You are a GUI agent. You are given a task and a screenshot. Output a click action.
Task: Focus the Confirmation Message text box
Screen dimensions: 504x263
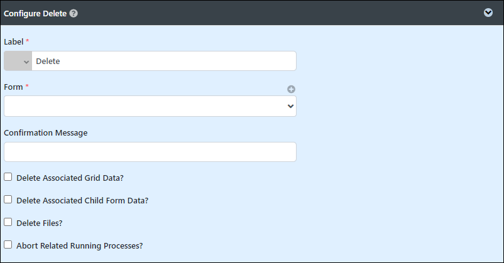pyautogui.click(x=150, y=152)
